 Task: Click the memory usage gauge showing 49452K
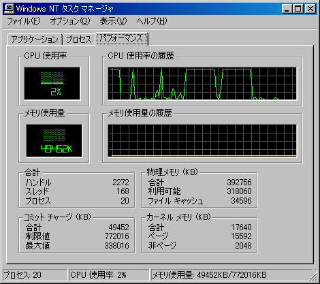(54, 141)
